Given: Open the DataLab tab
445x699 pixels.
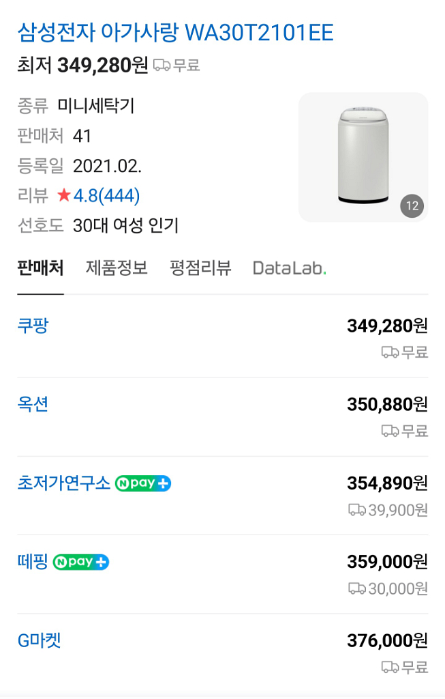Looking at the screenshot, I should (x=289, y=268).
